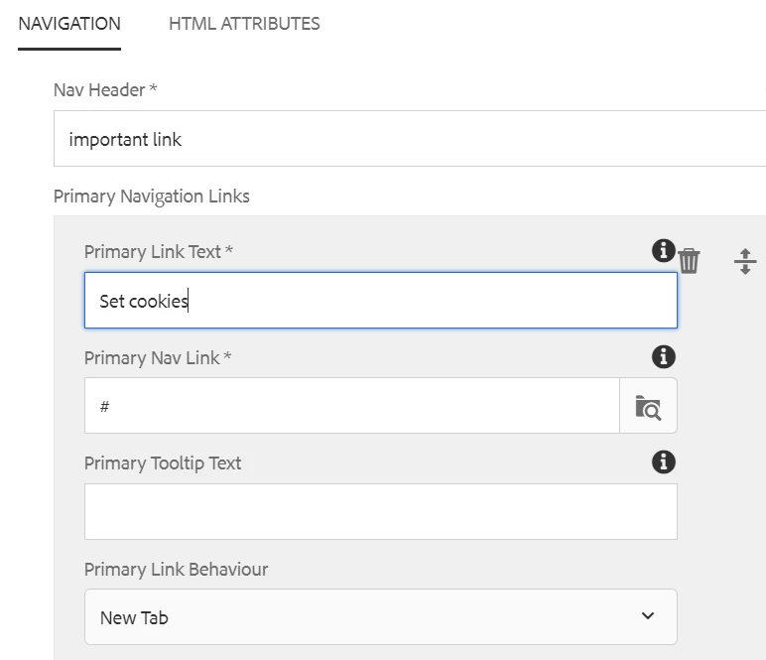
Task: Open the HTML Attributes tab
Action: 244,24
